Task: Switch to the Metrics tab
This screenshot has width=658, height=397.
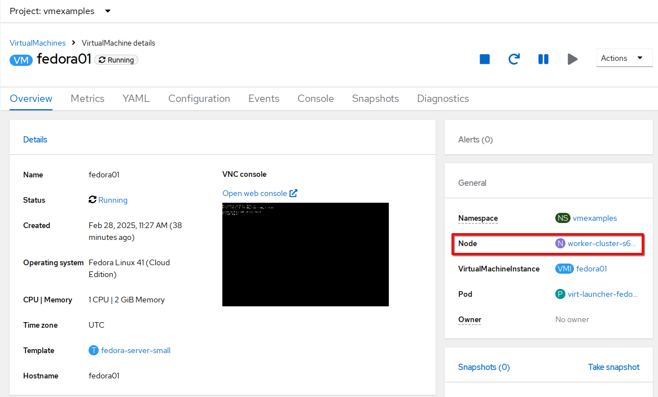Action: (x=87, y=99)
